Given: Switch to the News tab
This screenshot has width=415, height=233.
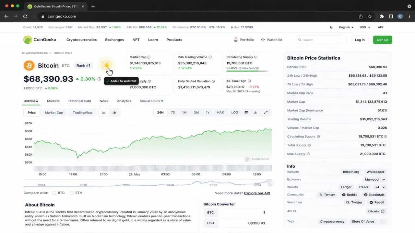Looking at the screenshot, I should click(x=104, y=101).
